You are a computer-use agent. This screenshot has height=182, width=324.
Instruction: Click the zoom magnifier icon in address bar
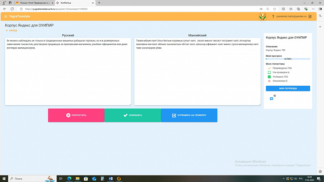(268, 9)
